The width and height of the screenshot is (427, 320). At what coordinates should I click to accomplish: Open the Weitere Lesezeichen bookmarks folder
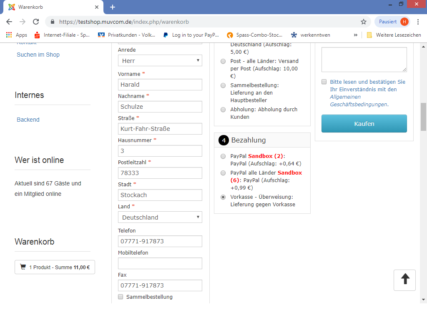coord(394,35)
